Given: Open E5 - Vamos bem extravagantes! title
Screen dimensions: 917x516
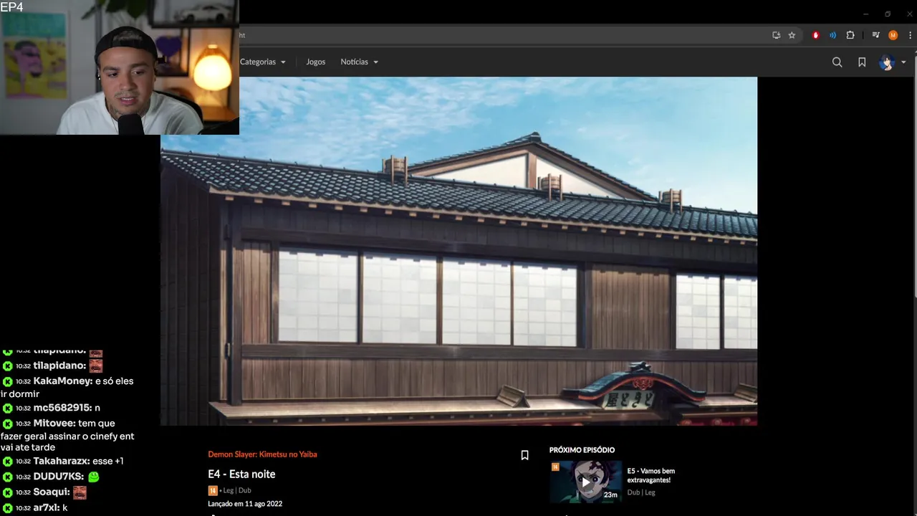Looking at the screenshot, I should (x=651, y=475).
